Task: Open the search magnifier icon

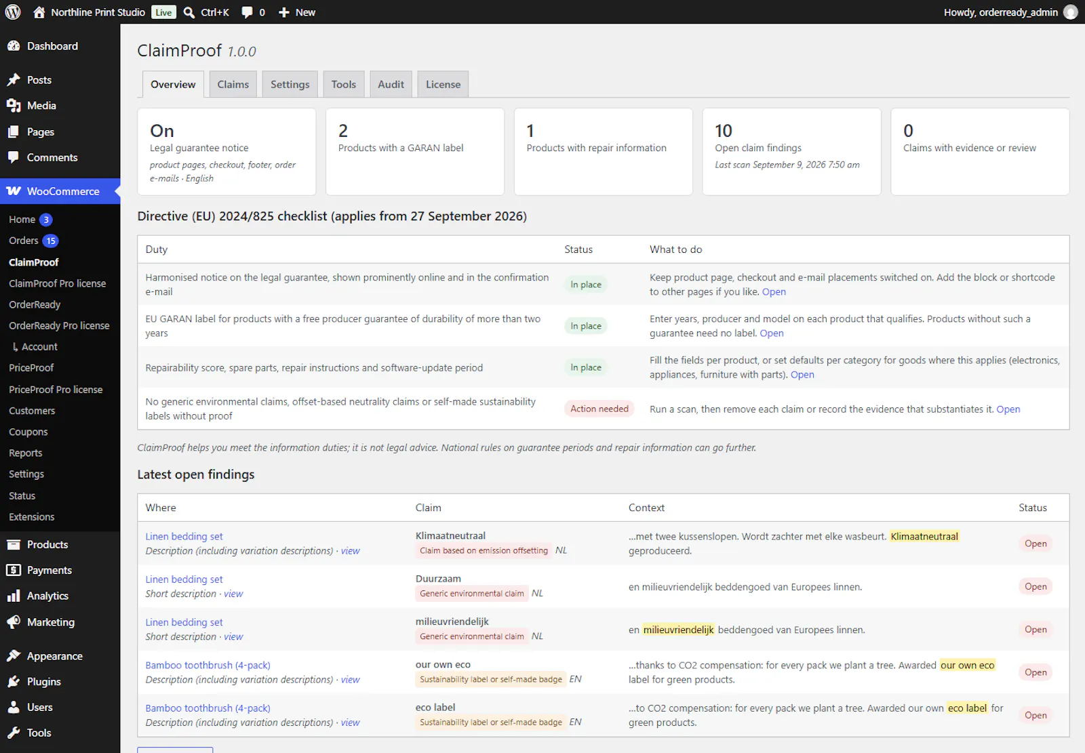Action: [x=189, y=12]
